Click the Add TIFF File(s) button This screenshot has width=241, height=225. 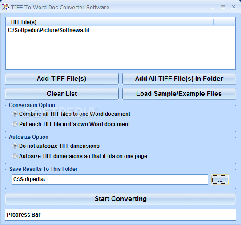coord(62,79)
